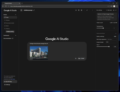Click the Temperature value field
Viewport: 120px width, 92px height.
coord(115,28)
